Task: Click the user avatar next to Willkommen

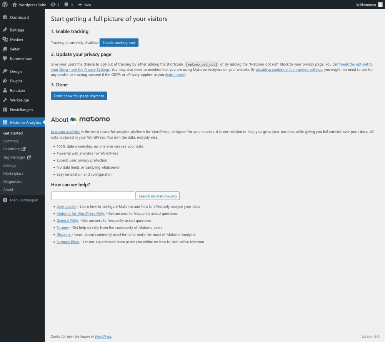Action: (x=380, y=5)
